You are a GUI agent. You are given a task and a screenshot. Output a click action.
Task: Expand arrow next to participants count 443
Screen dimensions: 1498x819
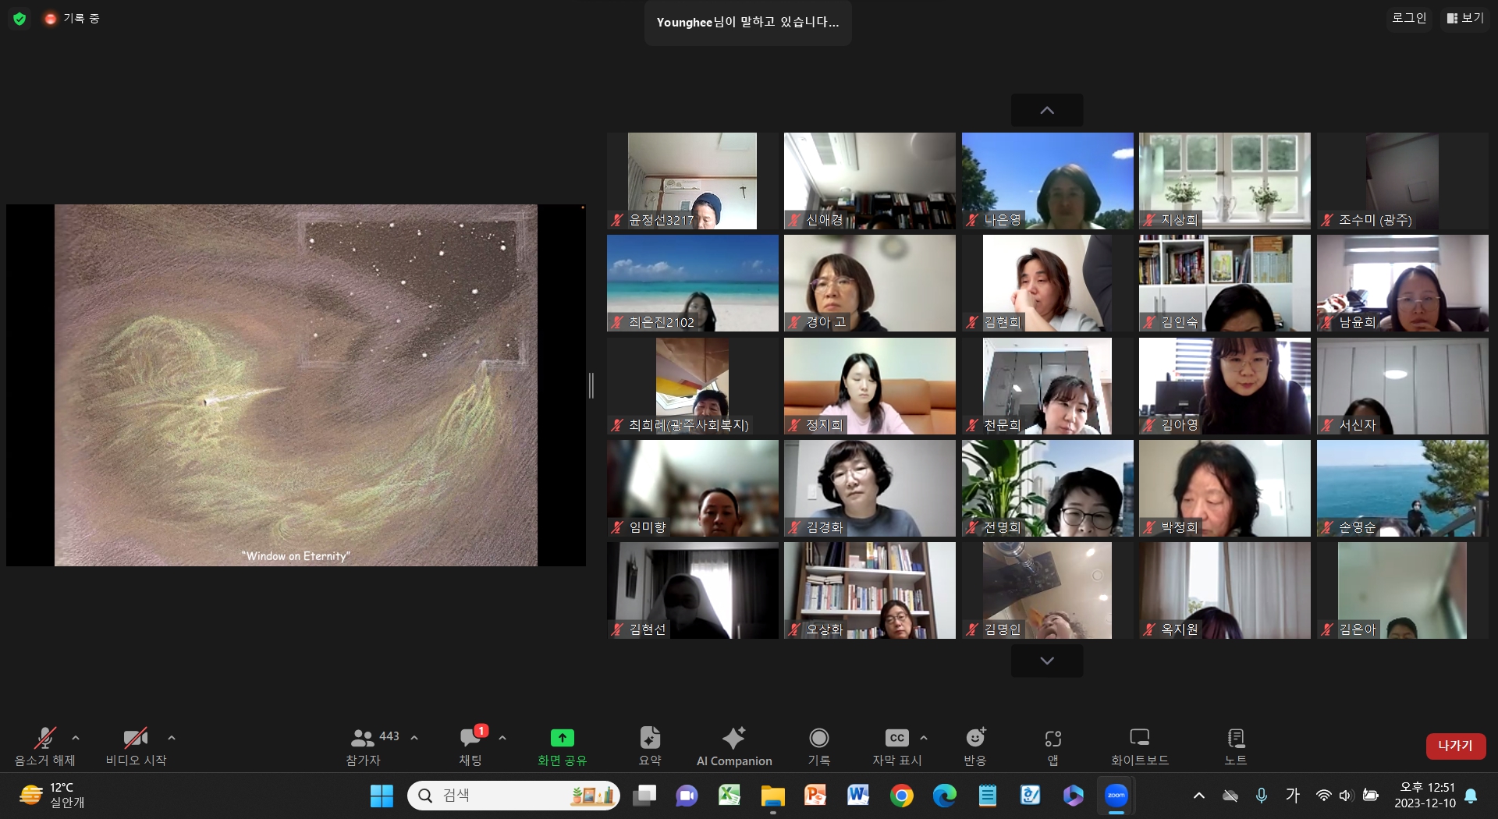[x=414, y=737]
